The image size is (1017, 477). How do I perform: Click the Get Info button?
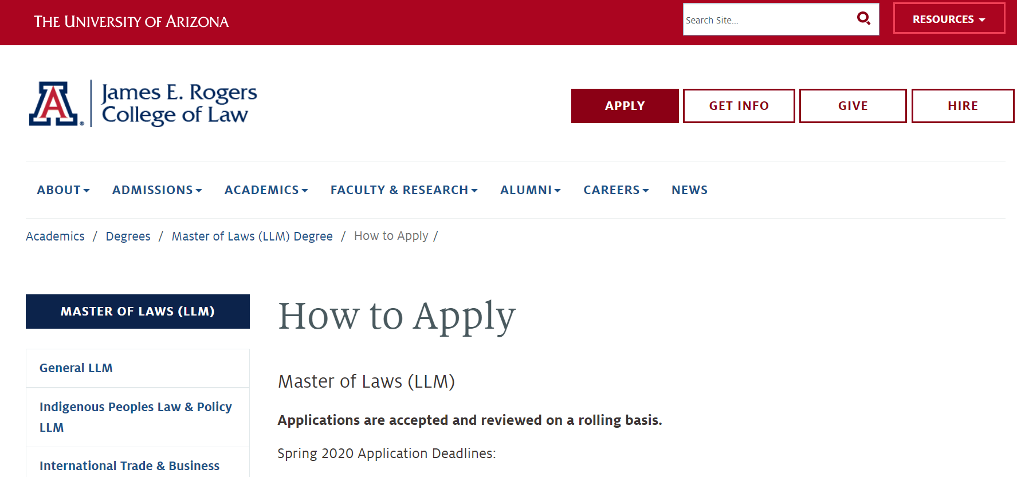739,106
